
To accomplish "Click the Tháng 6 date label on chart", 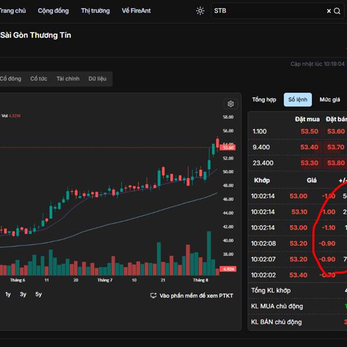I will coord(17,280).
